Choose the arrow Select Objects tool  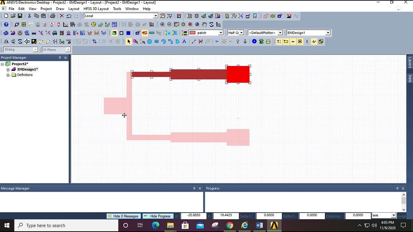click(129, 42)
